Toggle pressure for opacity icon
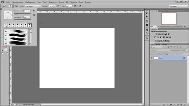Viewport: 189px width, 106px height. 58,6
